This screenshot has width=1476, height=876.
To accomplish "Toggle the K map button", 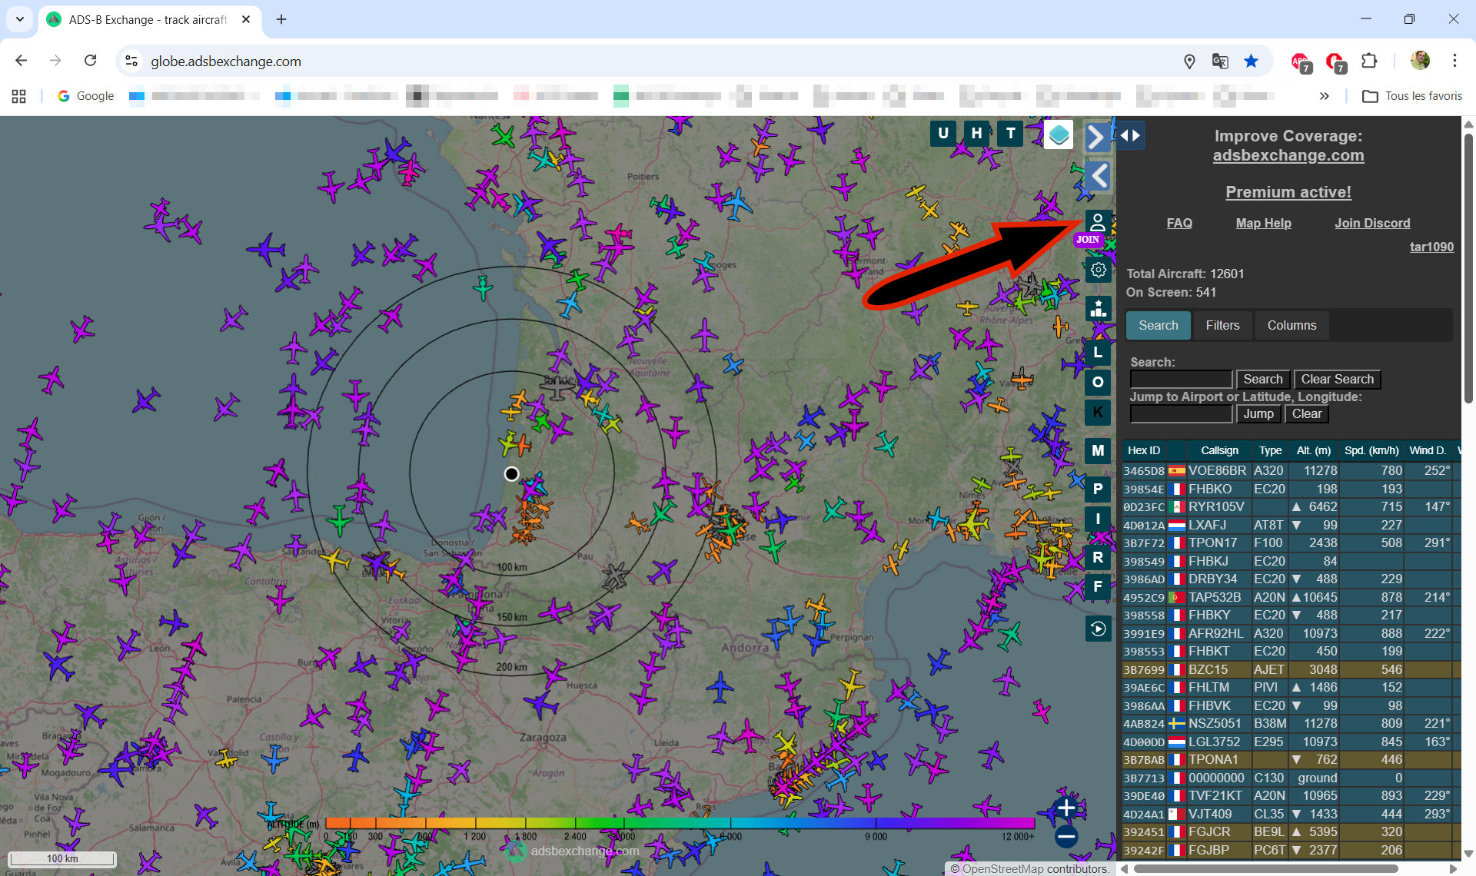I will click(x=1098, y=413).
